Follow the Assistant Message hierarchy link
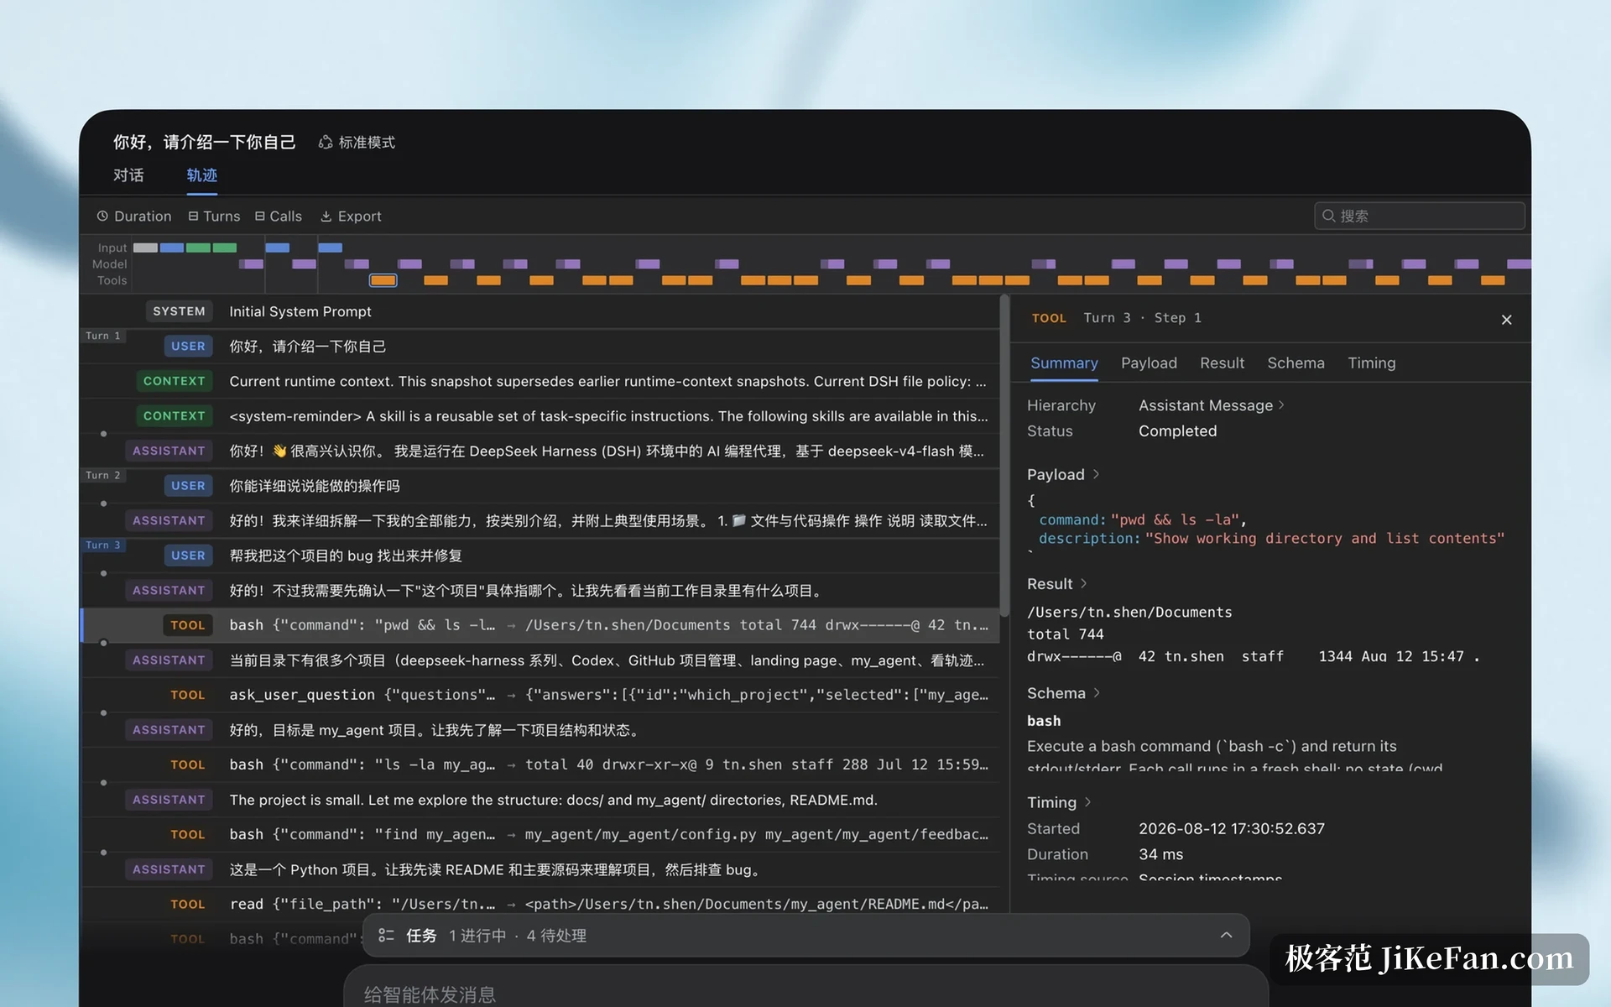This screenshot has height=1007, width=1611. click(x=1211, y=405)
